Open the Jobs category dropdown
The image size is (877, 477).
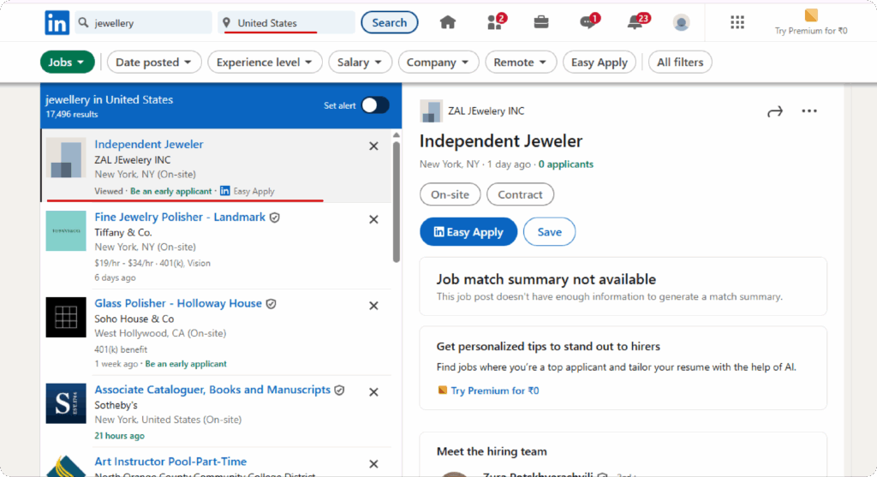[67, 62]
